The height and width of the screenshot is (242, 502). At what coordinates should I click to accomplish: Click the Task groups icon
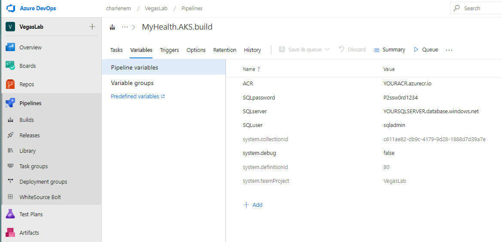point(10,166)
